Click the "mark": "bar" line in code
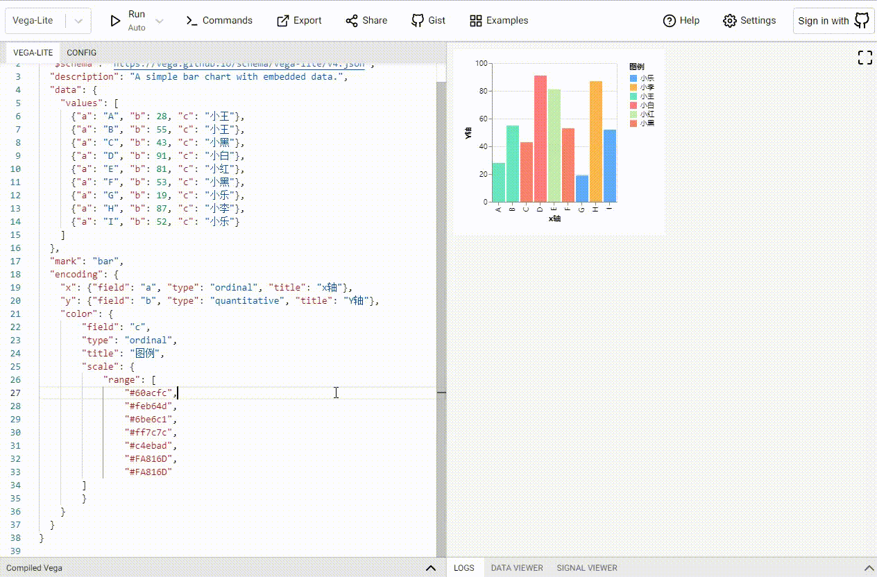Image resolution: width=877 pixels, height=577 pixels. point(86,261)
